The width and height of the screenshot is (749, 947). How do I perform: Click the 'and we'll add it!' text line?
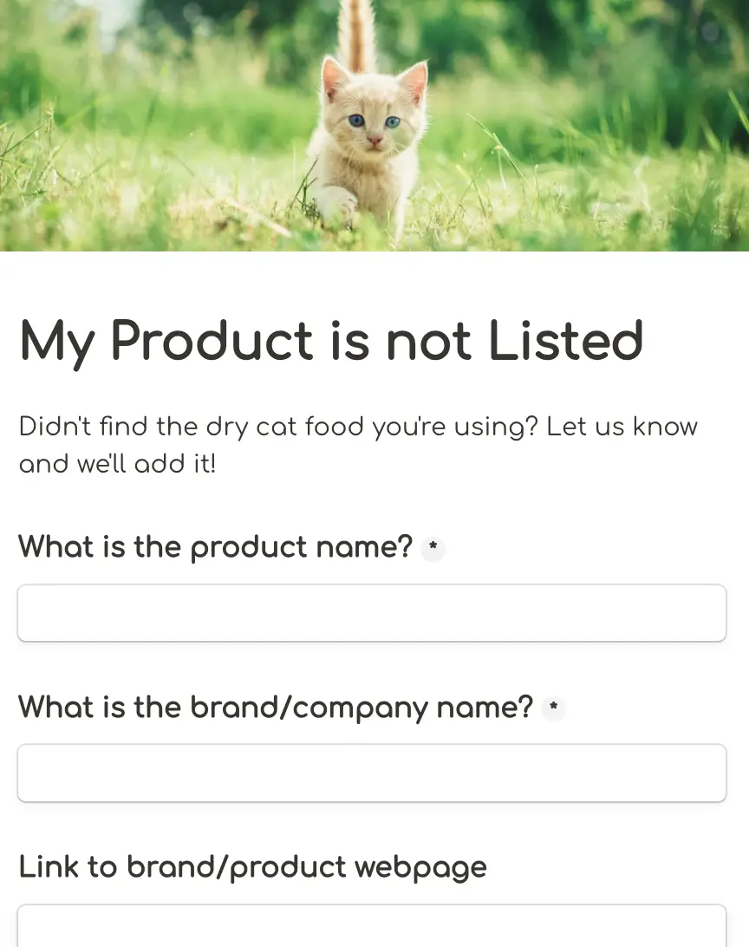117,465
